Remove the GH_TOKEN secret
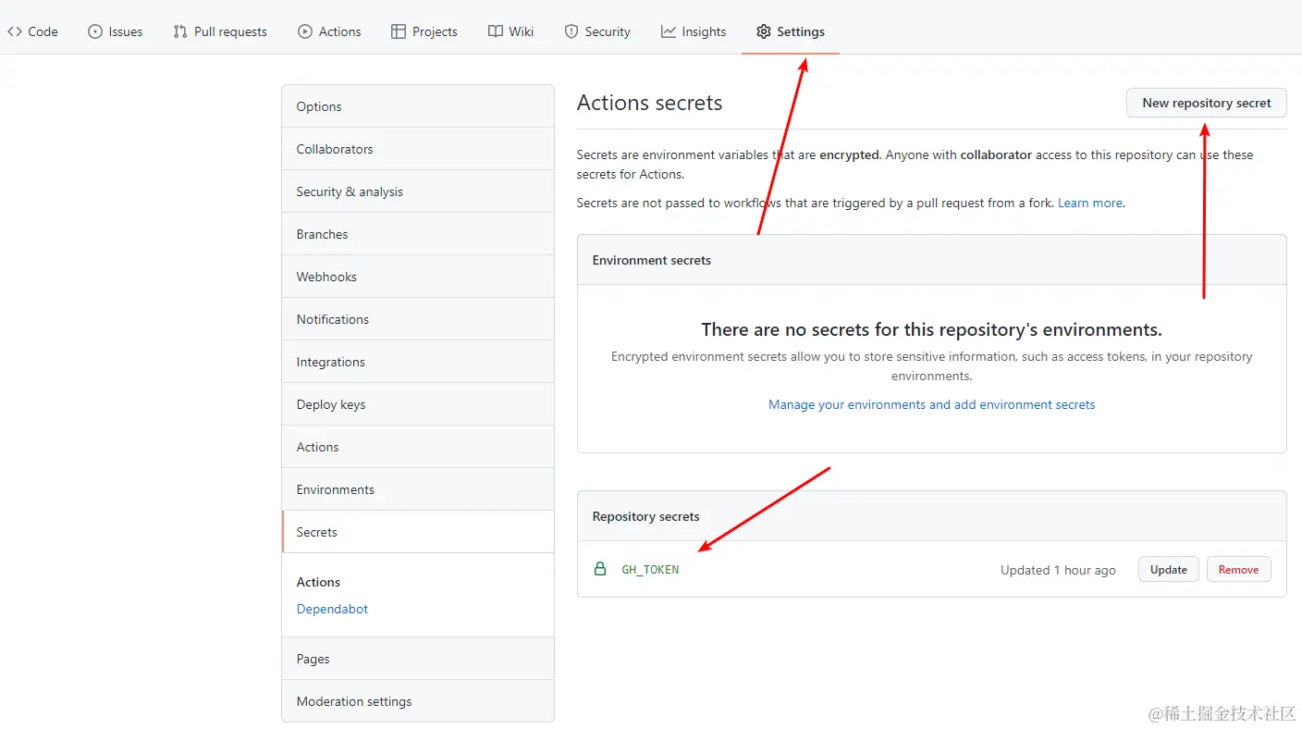 (x=1238, y=570)
